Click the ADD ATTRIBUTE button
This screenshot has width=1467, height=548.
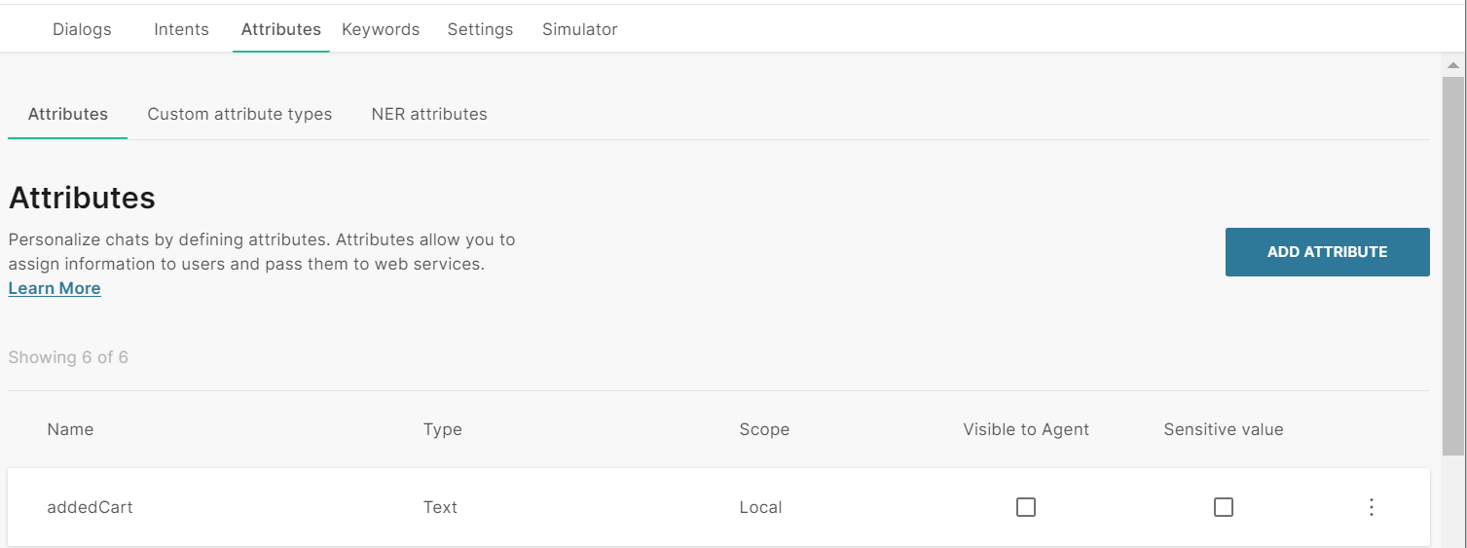click(1327, 252)
